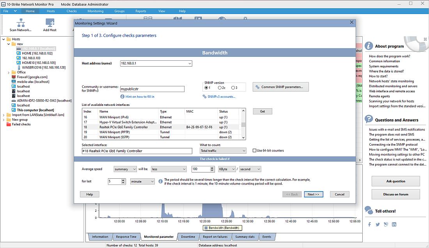Switch to the Summary stats tab
This screenshot has height=248, width=429.
point(245,237)
